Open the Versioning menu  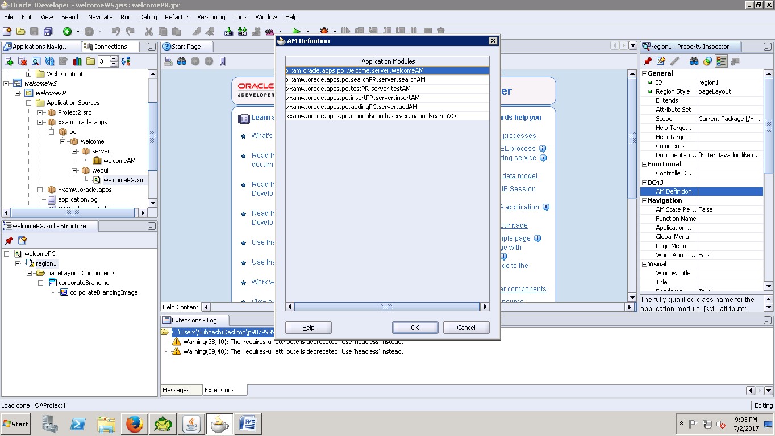tap(211, 17)
